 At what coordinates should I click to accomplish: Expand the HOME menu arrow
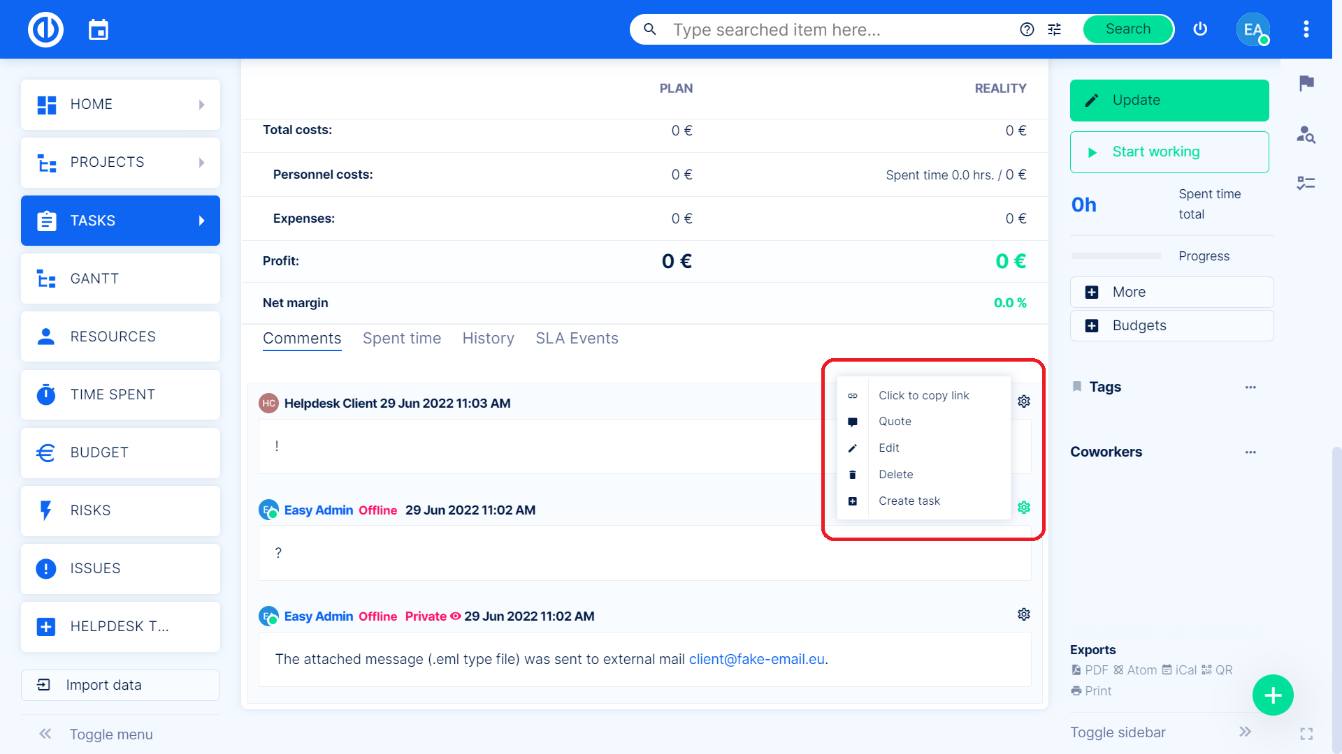click(x=202, y=105)
